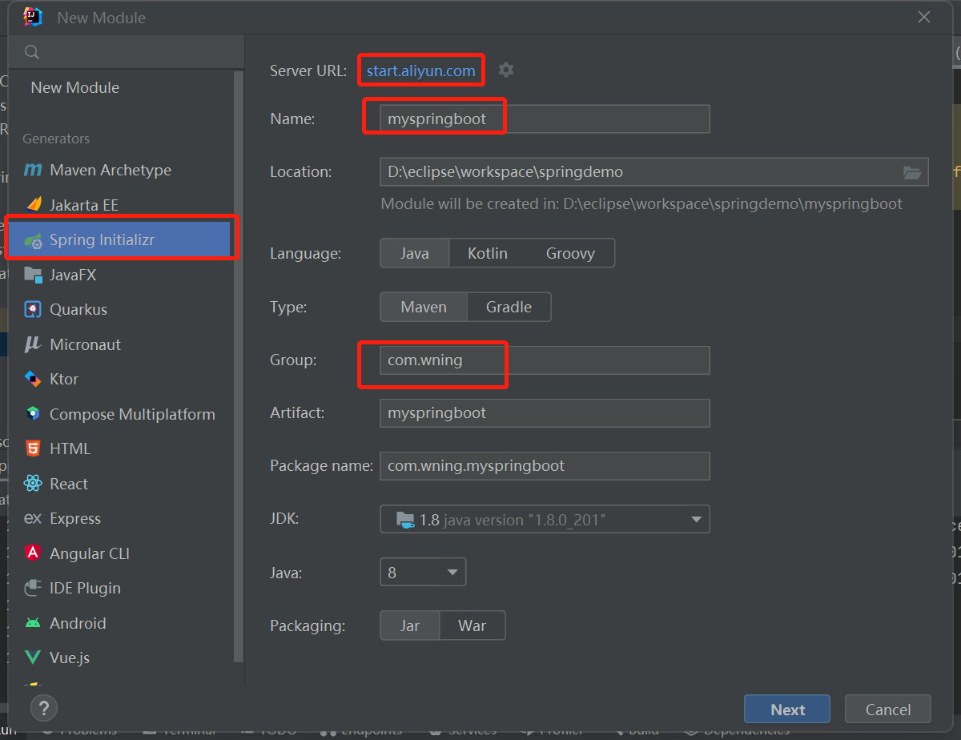The height and width of the screenshot is (740, 961).
Task: Switch language to Kotlin
Action: (x=488, y=253)
